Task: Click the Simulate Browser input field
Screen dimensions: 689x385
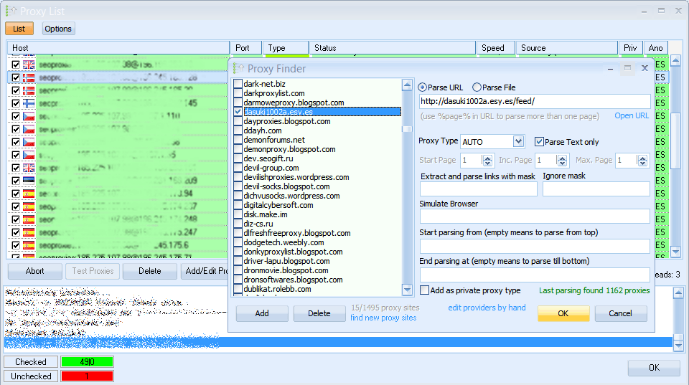Action: pyautogui.click(x=534, y=217)
